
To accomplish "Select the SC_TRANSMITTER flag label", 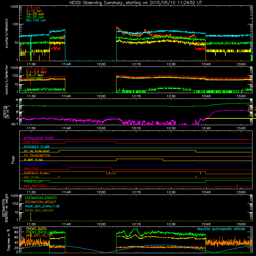I will click(x=37, y=156).
